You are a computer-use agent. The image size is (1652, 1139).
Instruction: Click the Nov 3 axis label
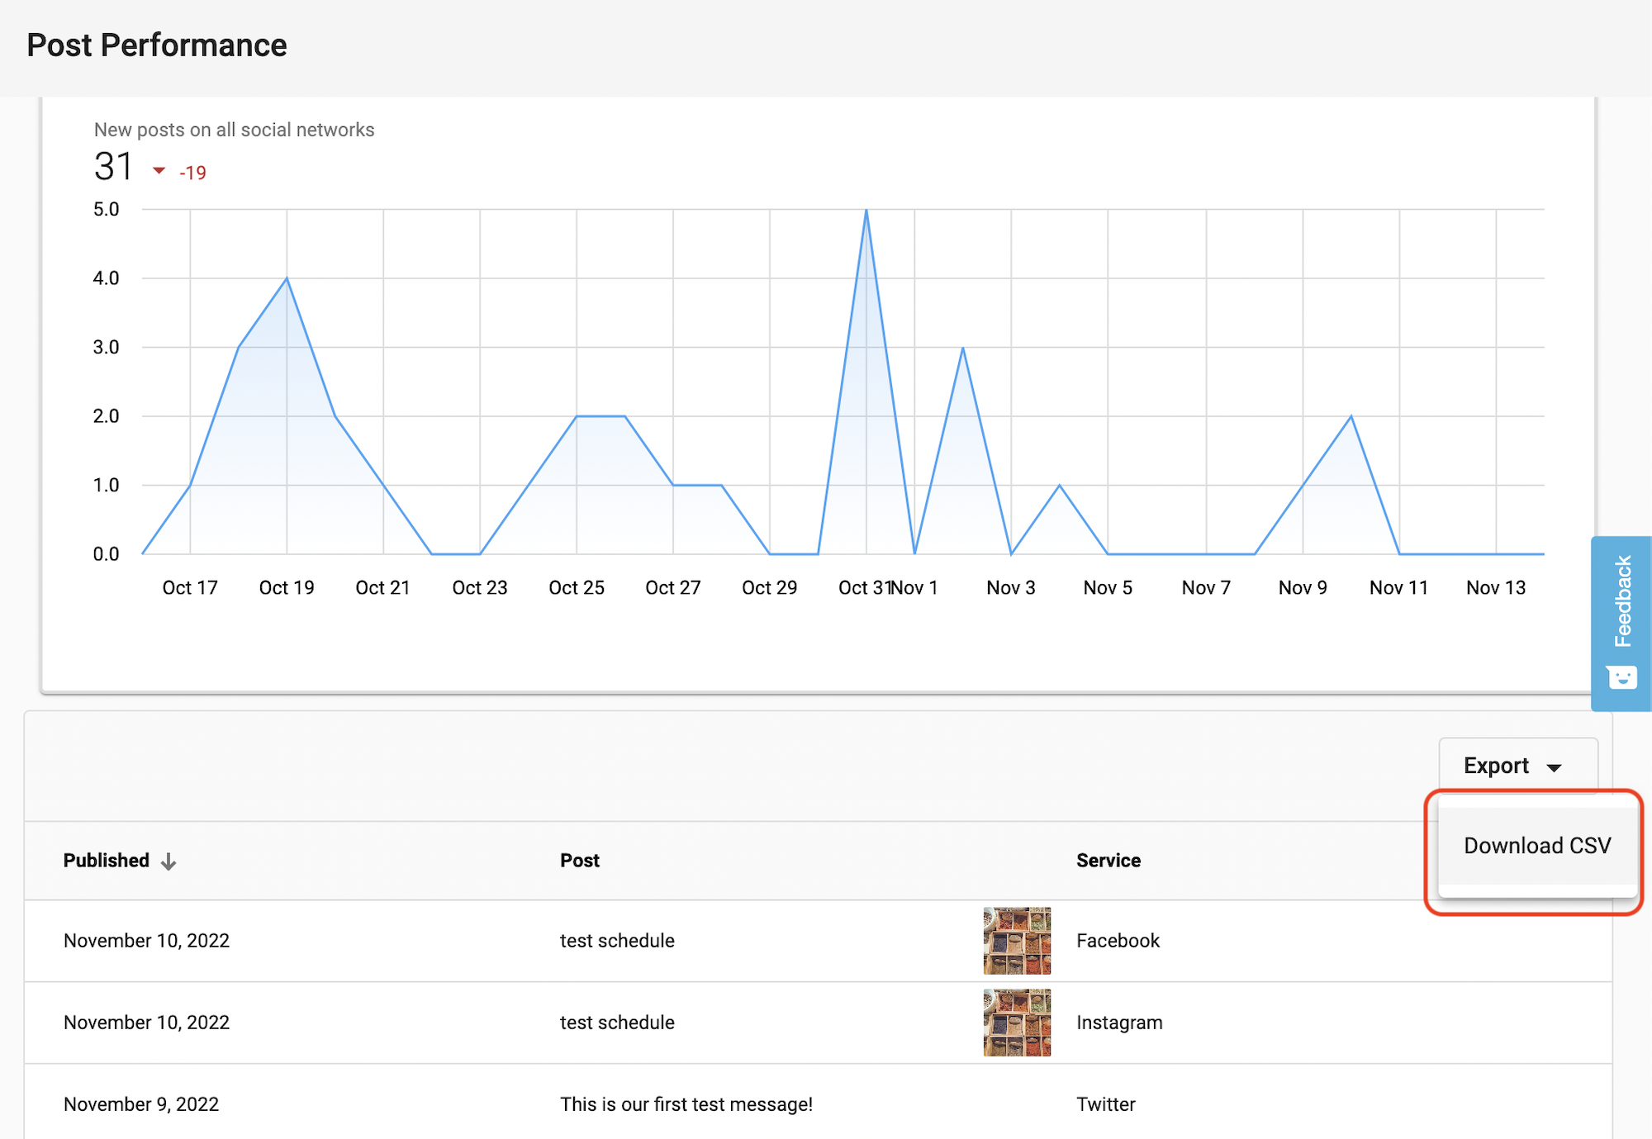(1011, 587)
